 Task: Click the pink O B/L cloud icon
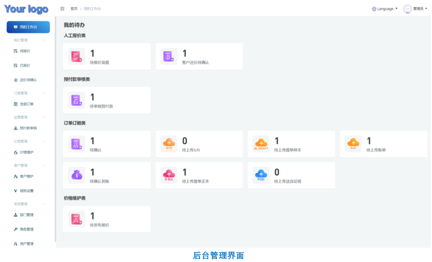[x=168, y=175]
